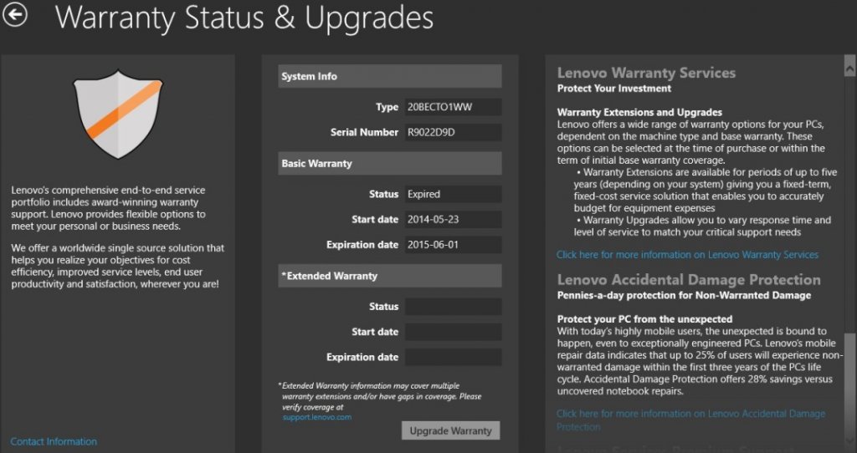Viewport: 857px width, 453px height.
Task: Click the Basic Warranty Start date field
Action: (x=453, y=220)
